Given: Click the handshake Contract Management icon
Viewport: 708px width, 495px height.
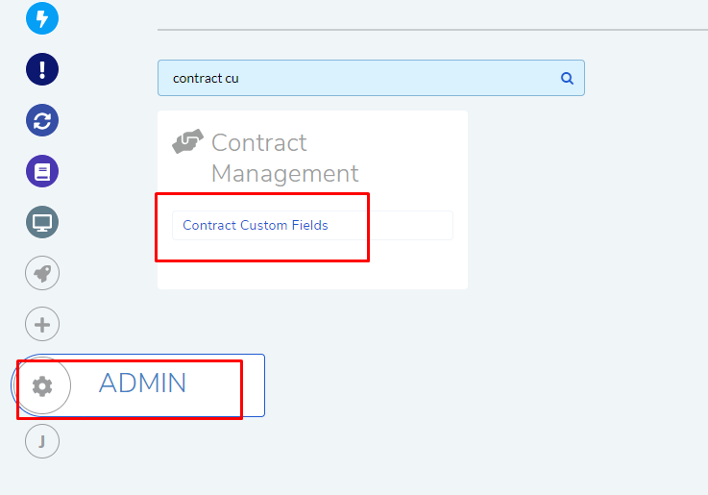Looking at the screenshot, I should [x=188, y=141].
